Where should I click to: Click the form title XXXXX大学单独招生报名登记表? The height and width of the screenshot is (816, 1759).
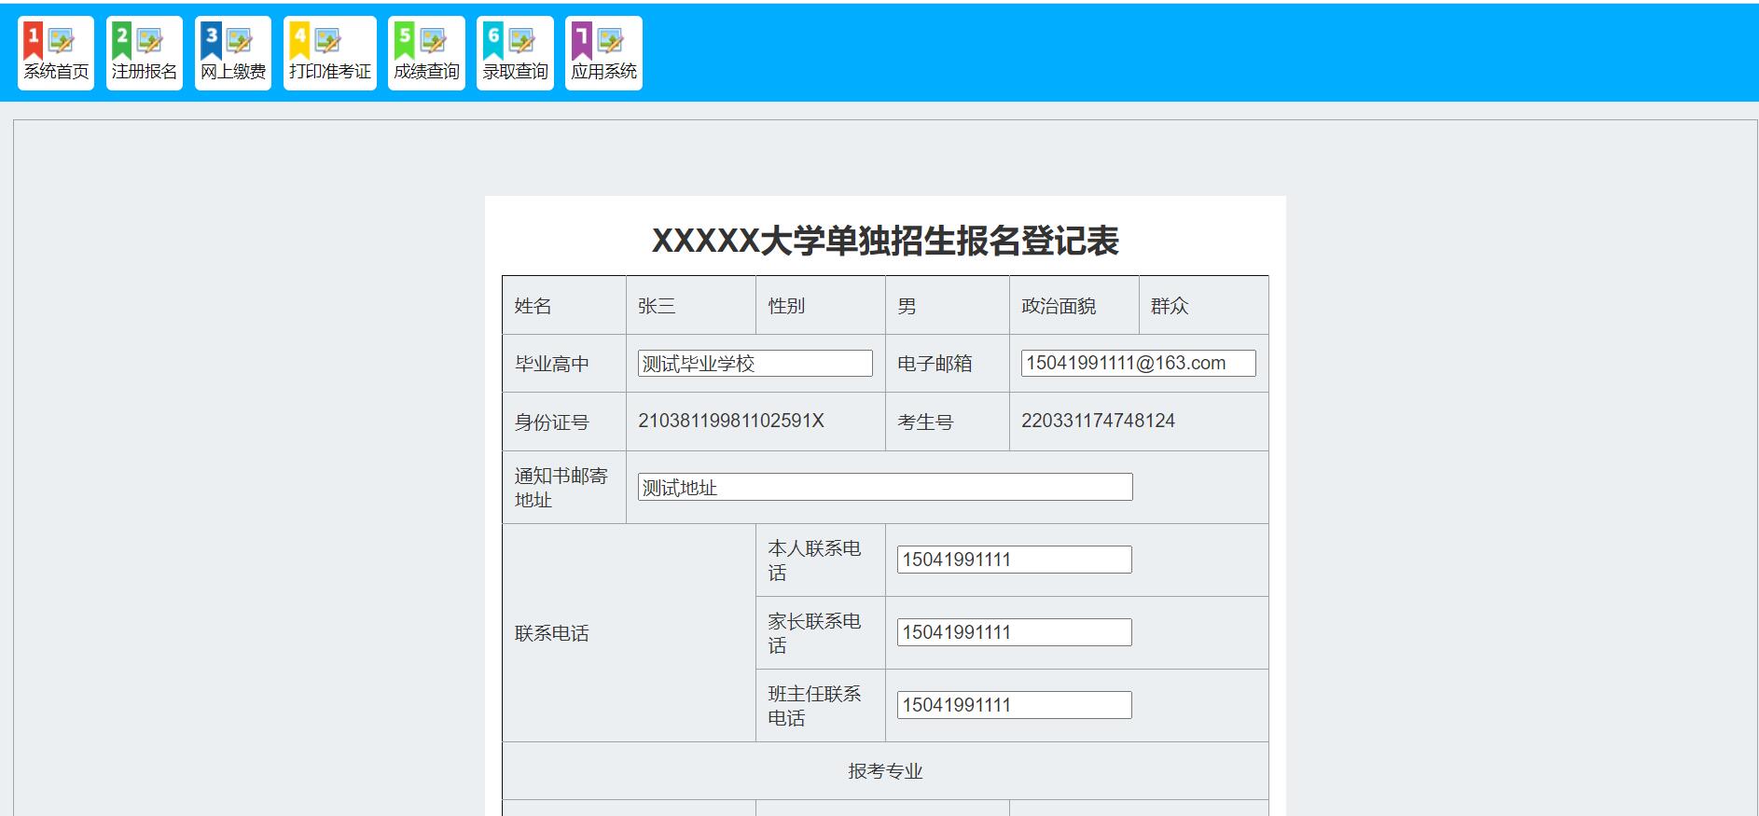885,242
